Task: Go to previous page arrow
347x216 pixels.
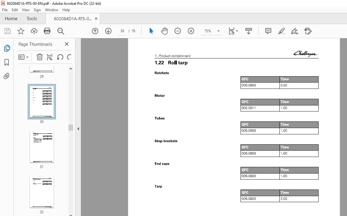Action: (x=95, y=31)
